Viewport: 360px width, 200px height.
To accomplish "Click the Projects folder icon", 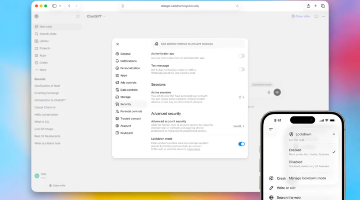I will pos(36,48).
